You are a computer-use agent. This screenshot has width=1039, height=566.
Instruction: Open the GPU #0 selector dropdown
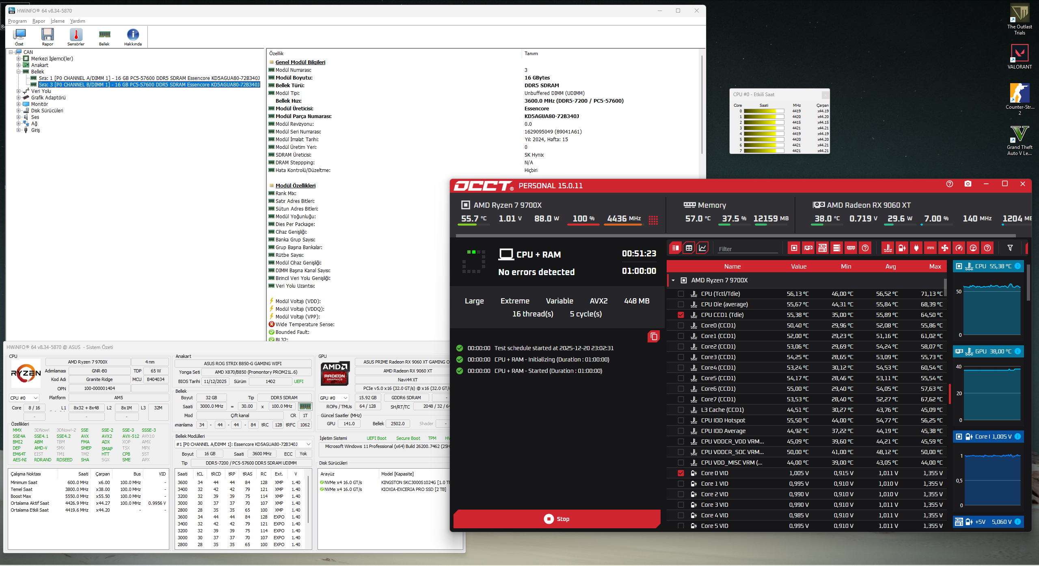pyautogui.click(x=334, y=398)
